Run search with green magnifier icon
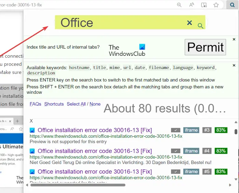Screen dimensions: 239x193 pos(200,26)
